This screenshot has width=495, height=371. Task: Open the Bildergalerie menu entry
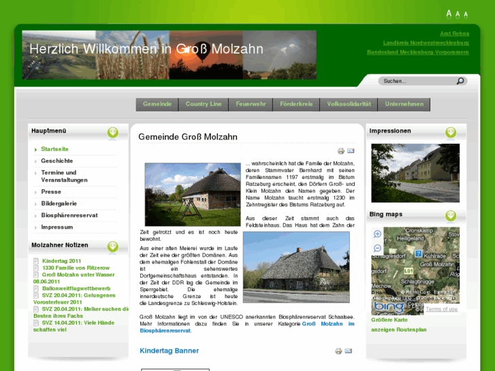59,204
